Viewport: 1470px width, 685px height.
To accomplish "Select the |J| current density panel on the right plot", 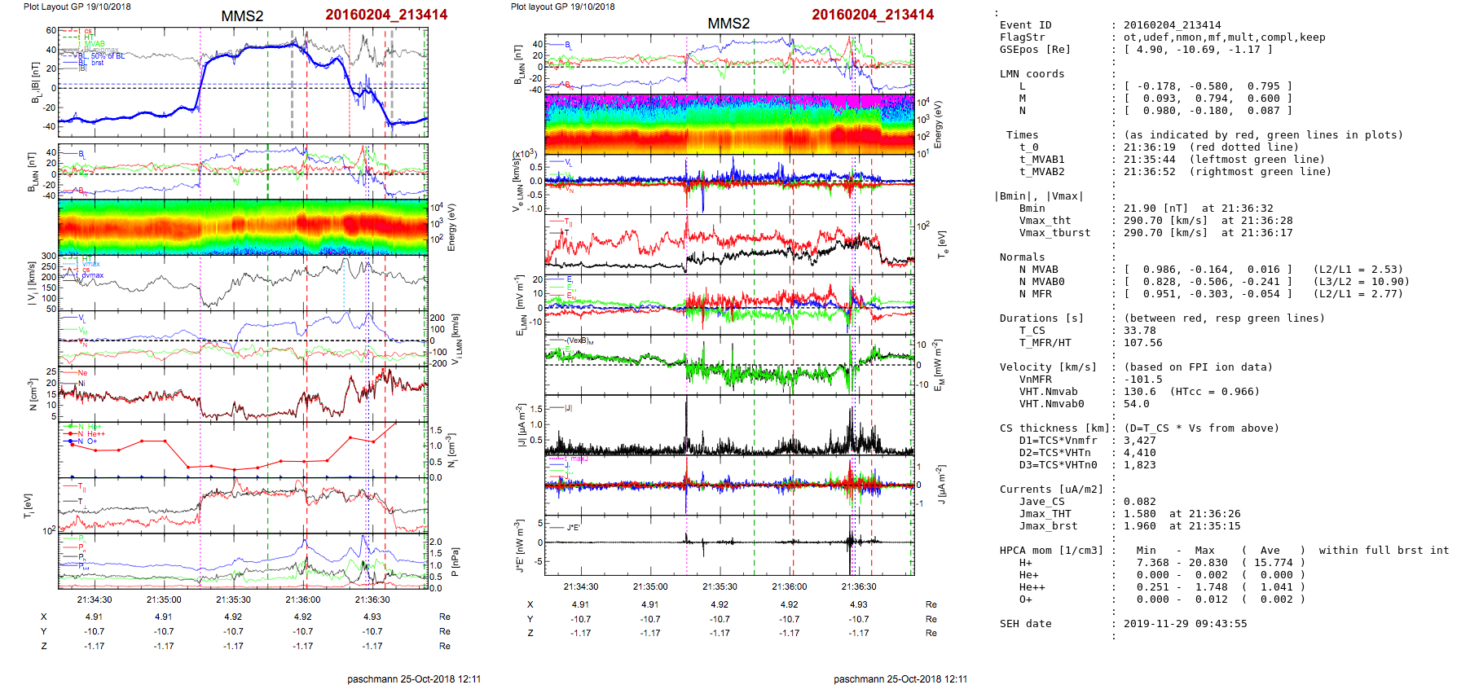I will pos(728,425).
